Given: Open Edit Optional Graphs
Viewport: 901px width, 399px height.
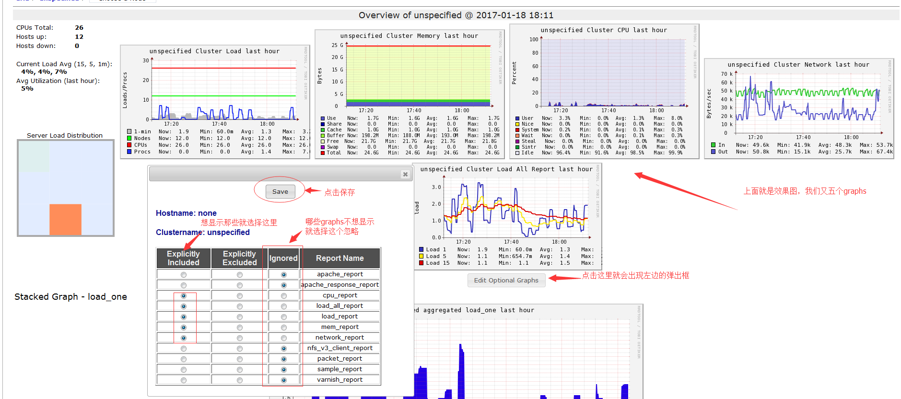Looking at the screenshot, I should pyautogui.click(x=506, y=280).
